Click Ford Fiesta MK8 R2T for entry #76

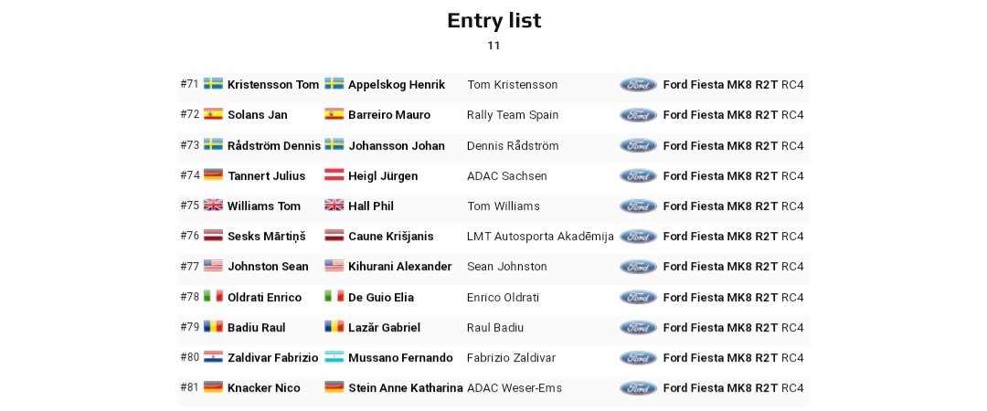click(720, 237)
